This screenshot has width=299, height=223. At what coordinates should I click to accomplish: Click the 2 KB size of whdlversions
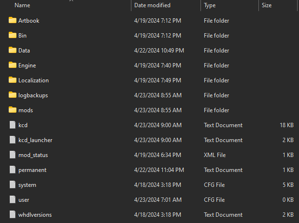coord(288,215)
